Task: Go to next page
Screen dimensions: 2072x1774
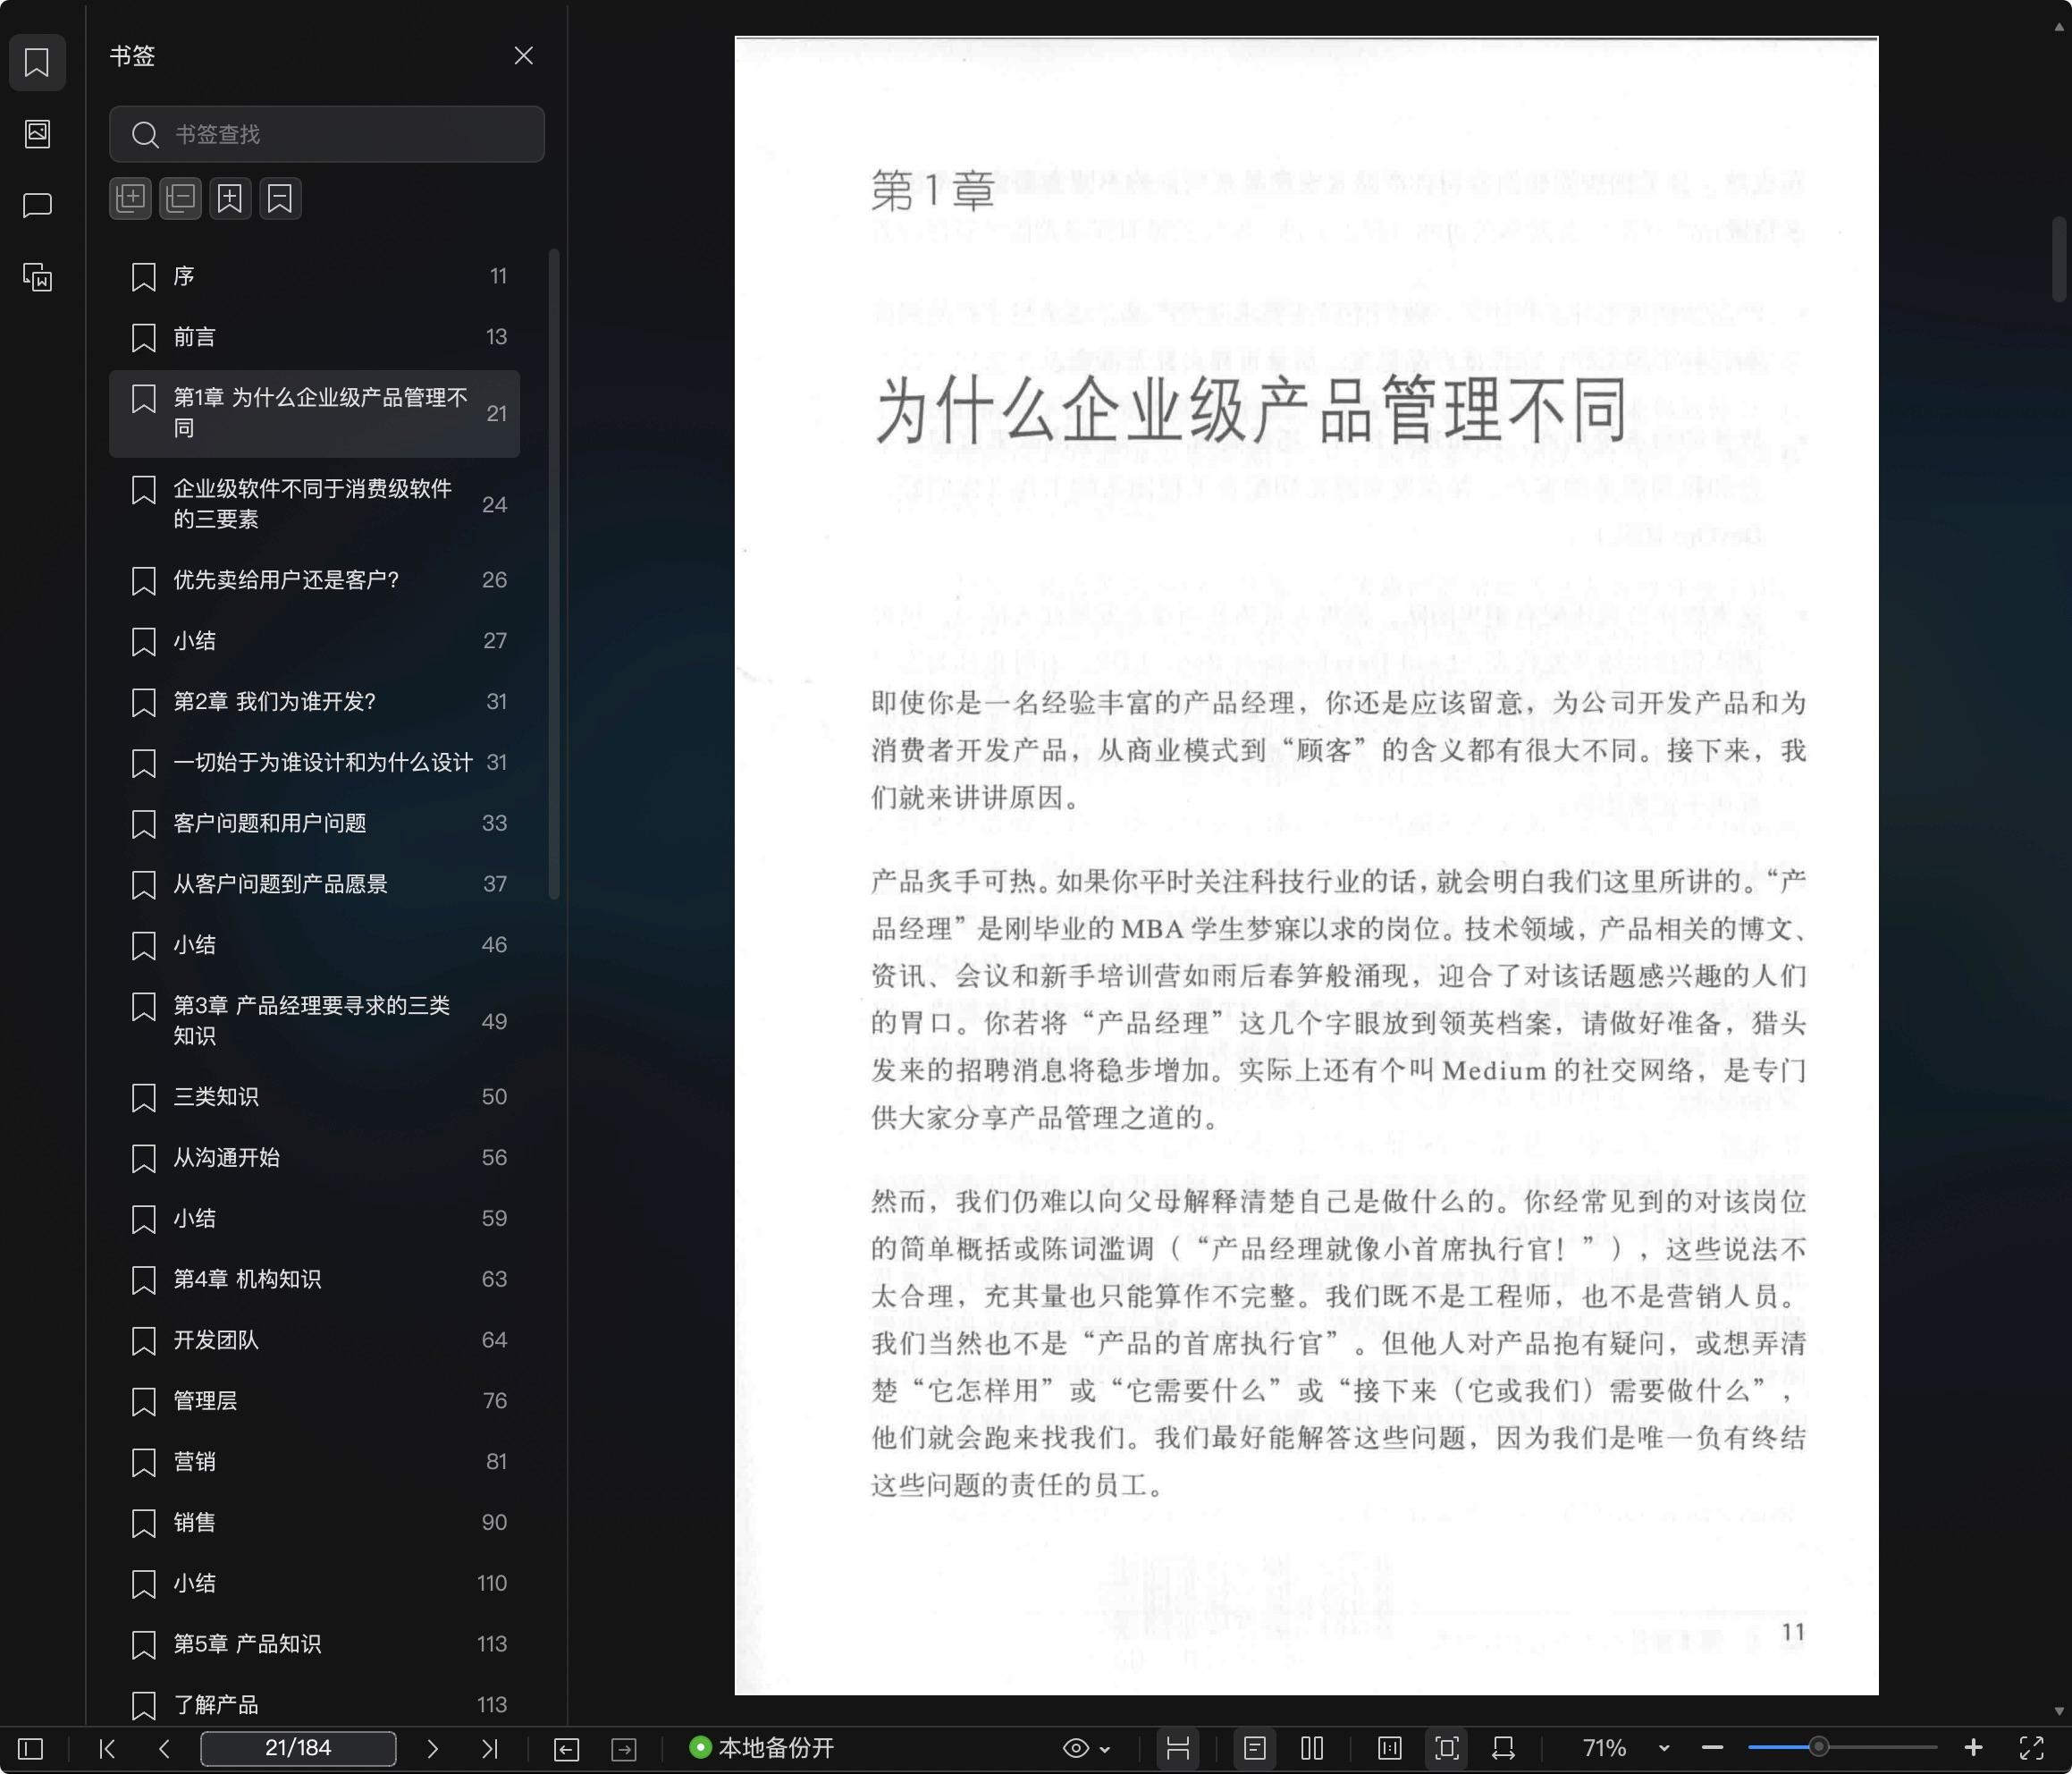Action: click(432, 1748)
